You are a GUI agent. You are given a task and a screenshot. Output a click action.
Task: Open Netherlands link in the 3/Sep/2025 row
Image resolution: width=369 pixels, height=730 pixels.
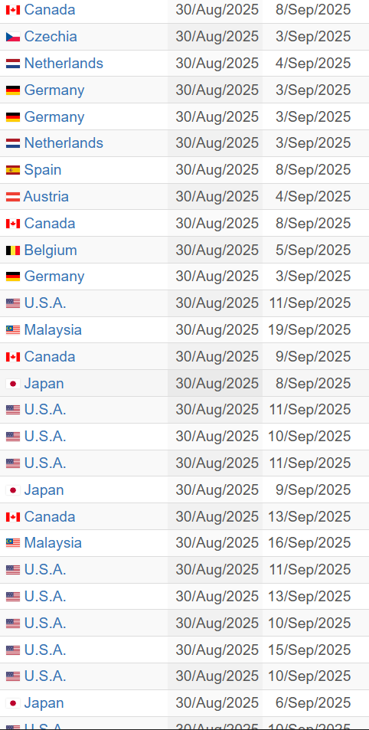click(64, 143)
